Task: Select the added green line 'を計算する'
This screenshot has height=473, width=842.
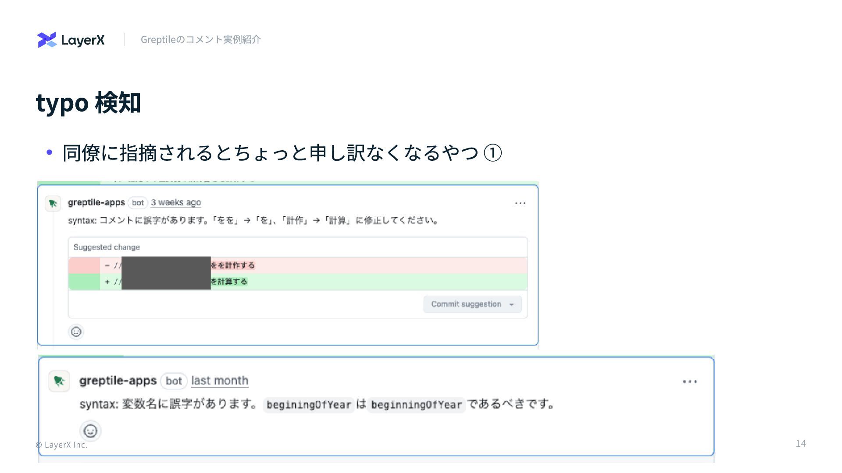Action: click(298, 282)
